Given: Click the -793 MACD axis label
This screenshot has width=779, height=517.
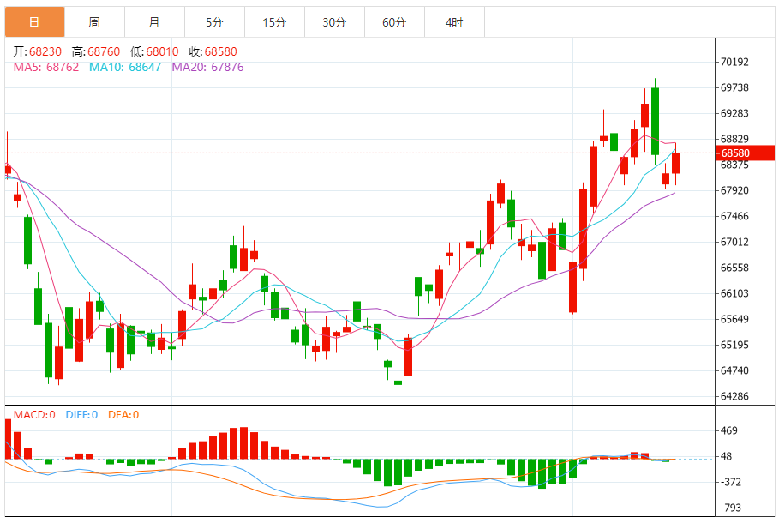Looking at the screenshot, I should pos(730,508).
